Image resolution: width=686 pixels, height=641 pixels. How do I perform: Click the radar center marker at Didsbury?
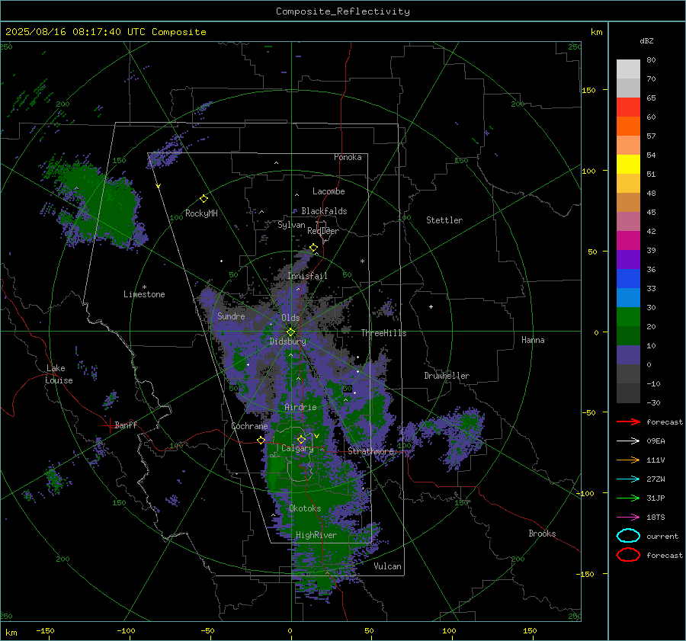pos(290,332)
